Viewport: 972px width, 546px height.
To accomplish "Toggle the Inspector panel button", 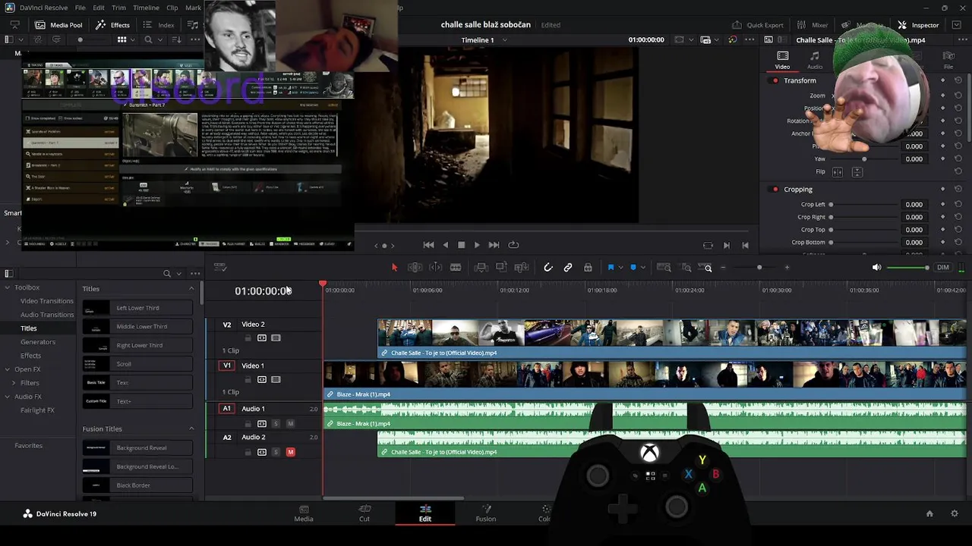I will click(x=919, y=25).
